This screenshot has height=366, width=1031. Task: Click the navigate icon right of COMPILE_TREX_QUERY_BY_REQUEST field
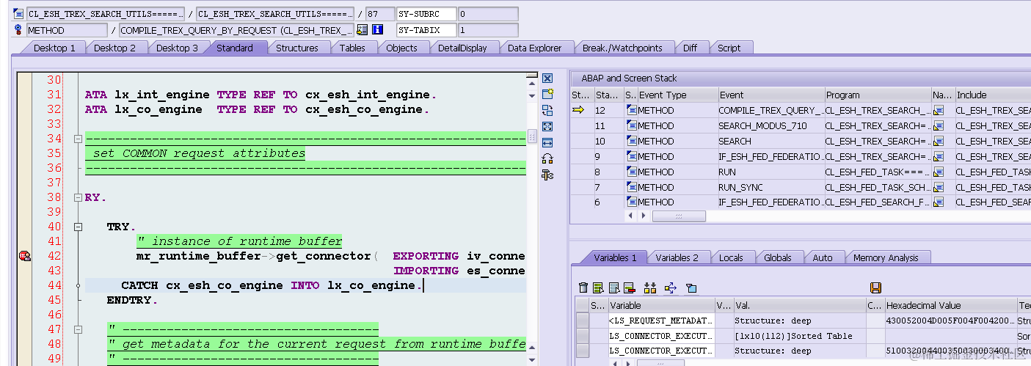click(x=362, y=30)
